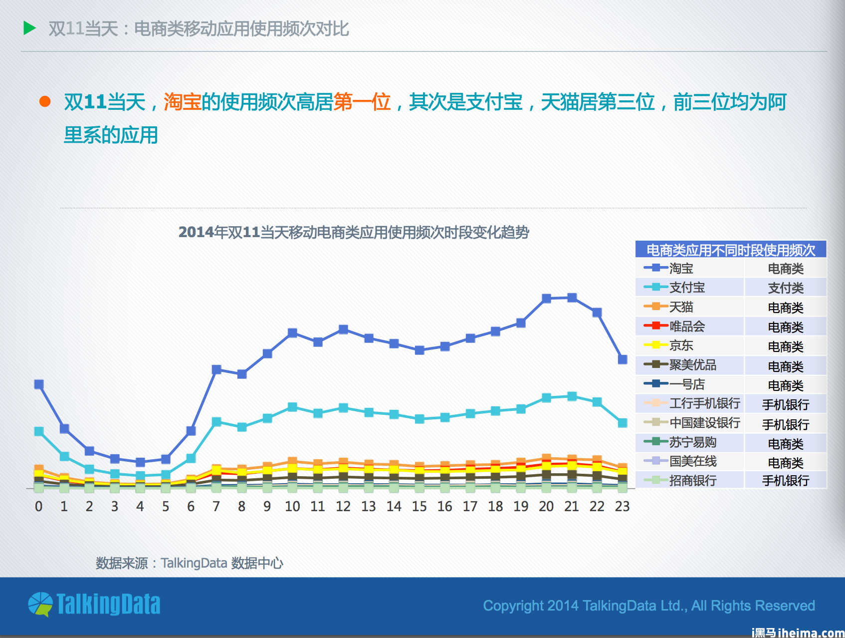Click the 招商银行 legend label
845x638 pixels.
coord(693,481)
